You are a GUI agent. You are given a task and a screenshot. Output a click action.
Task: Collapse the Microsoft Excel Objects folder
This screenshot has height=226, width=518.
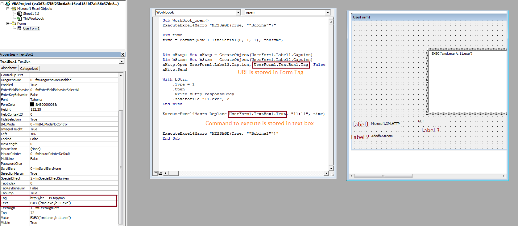pos(8,9)
